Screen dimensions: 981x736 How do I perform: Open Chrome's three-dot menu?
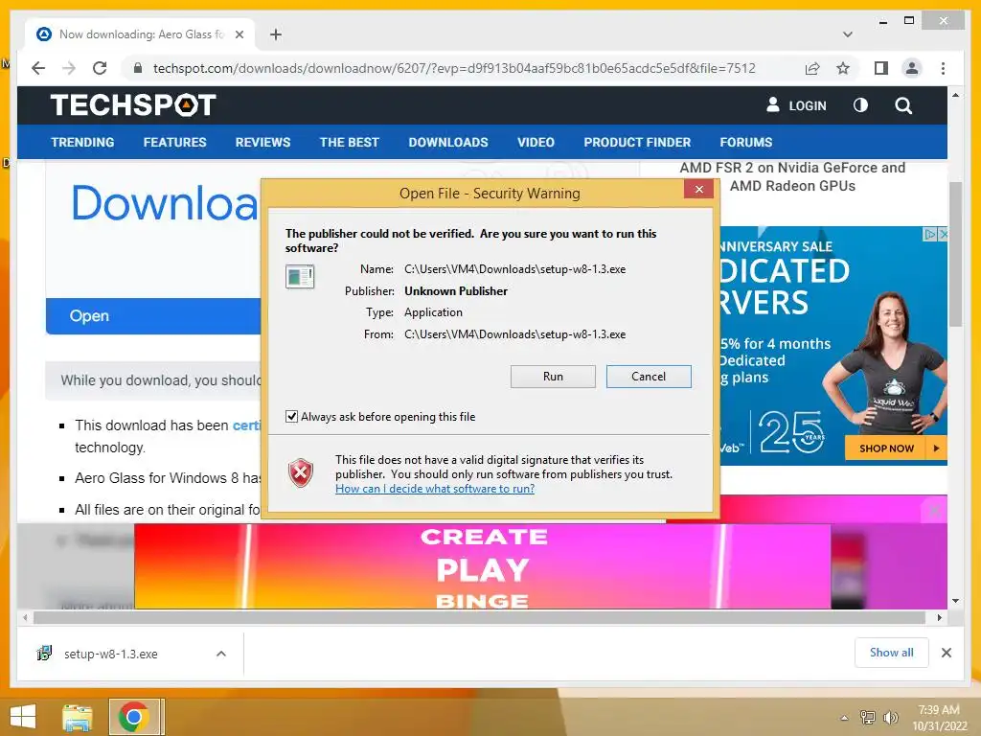coord(943,68)
